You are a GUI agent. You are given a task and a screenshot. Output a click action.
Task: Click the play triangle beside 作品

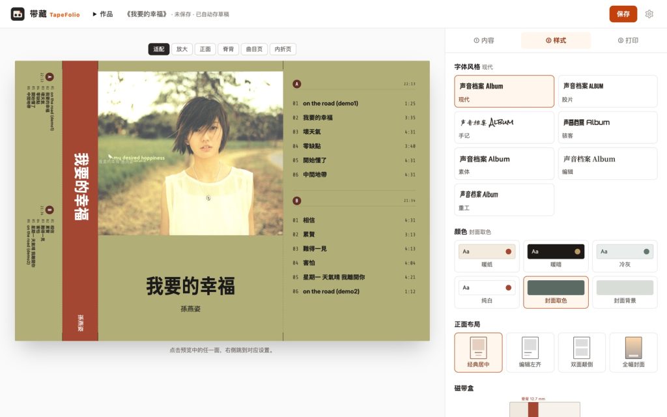tap(94, 14)
